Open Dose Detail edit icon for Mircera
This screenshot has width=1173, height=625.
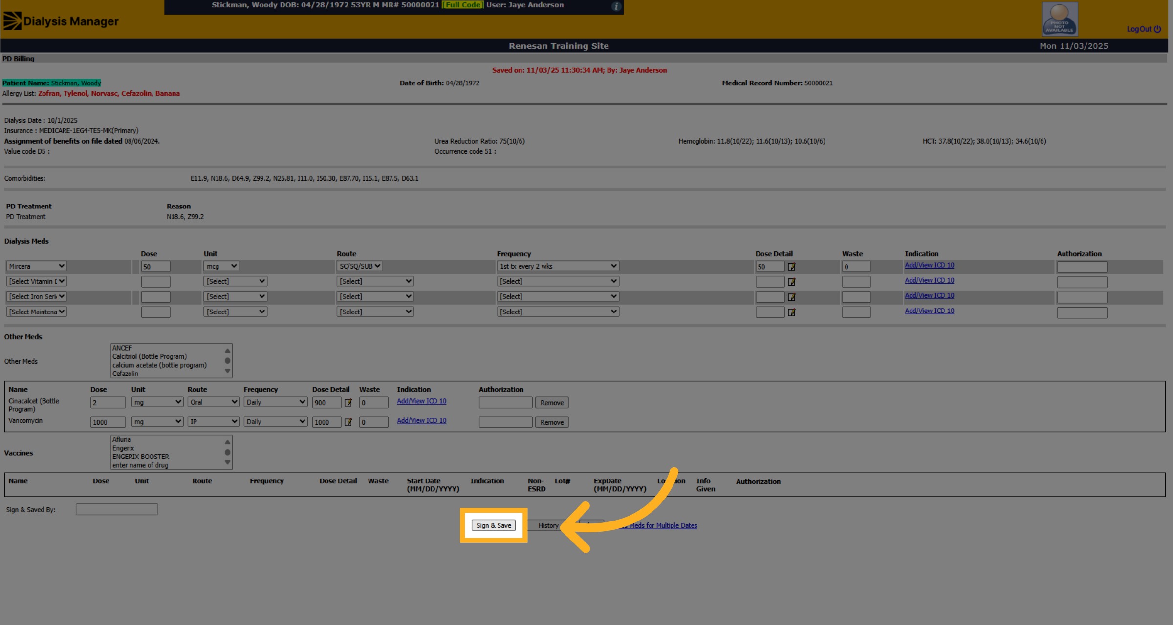(792, 267)
